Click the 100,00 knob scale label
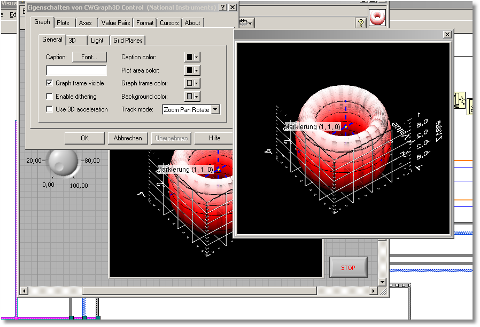This screenshot has width=480, height=327. click(x=79, y=186)
